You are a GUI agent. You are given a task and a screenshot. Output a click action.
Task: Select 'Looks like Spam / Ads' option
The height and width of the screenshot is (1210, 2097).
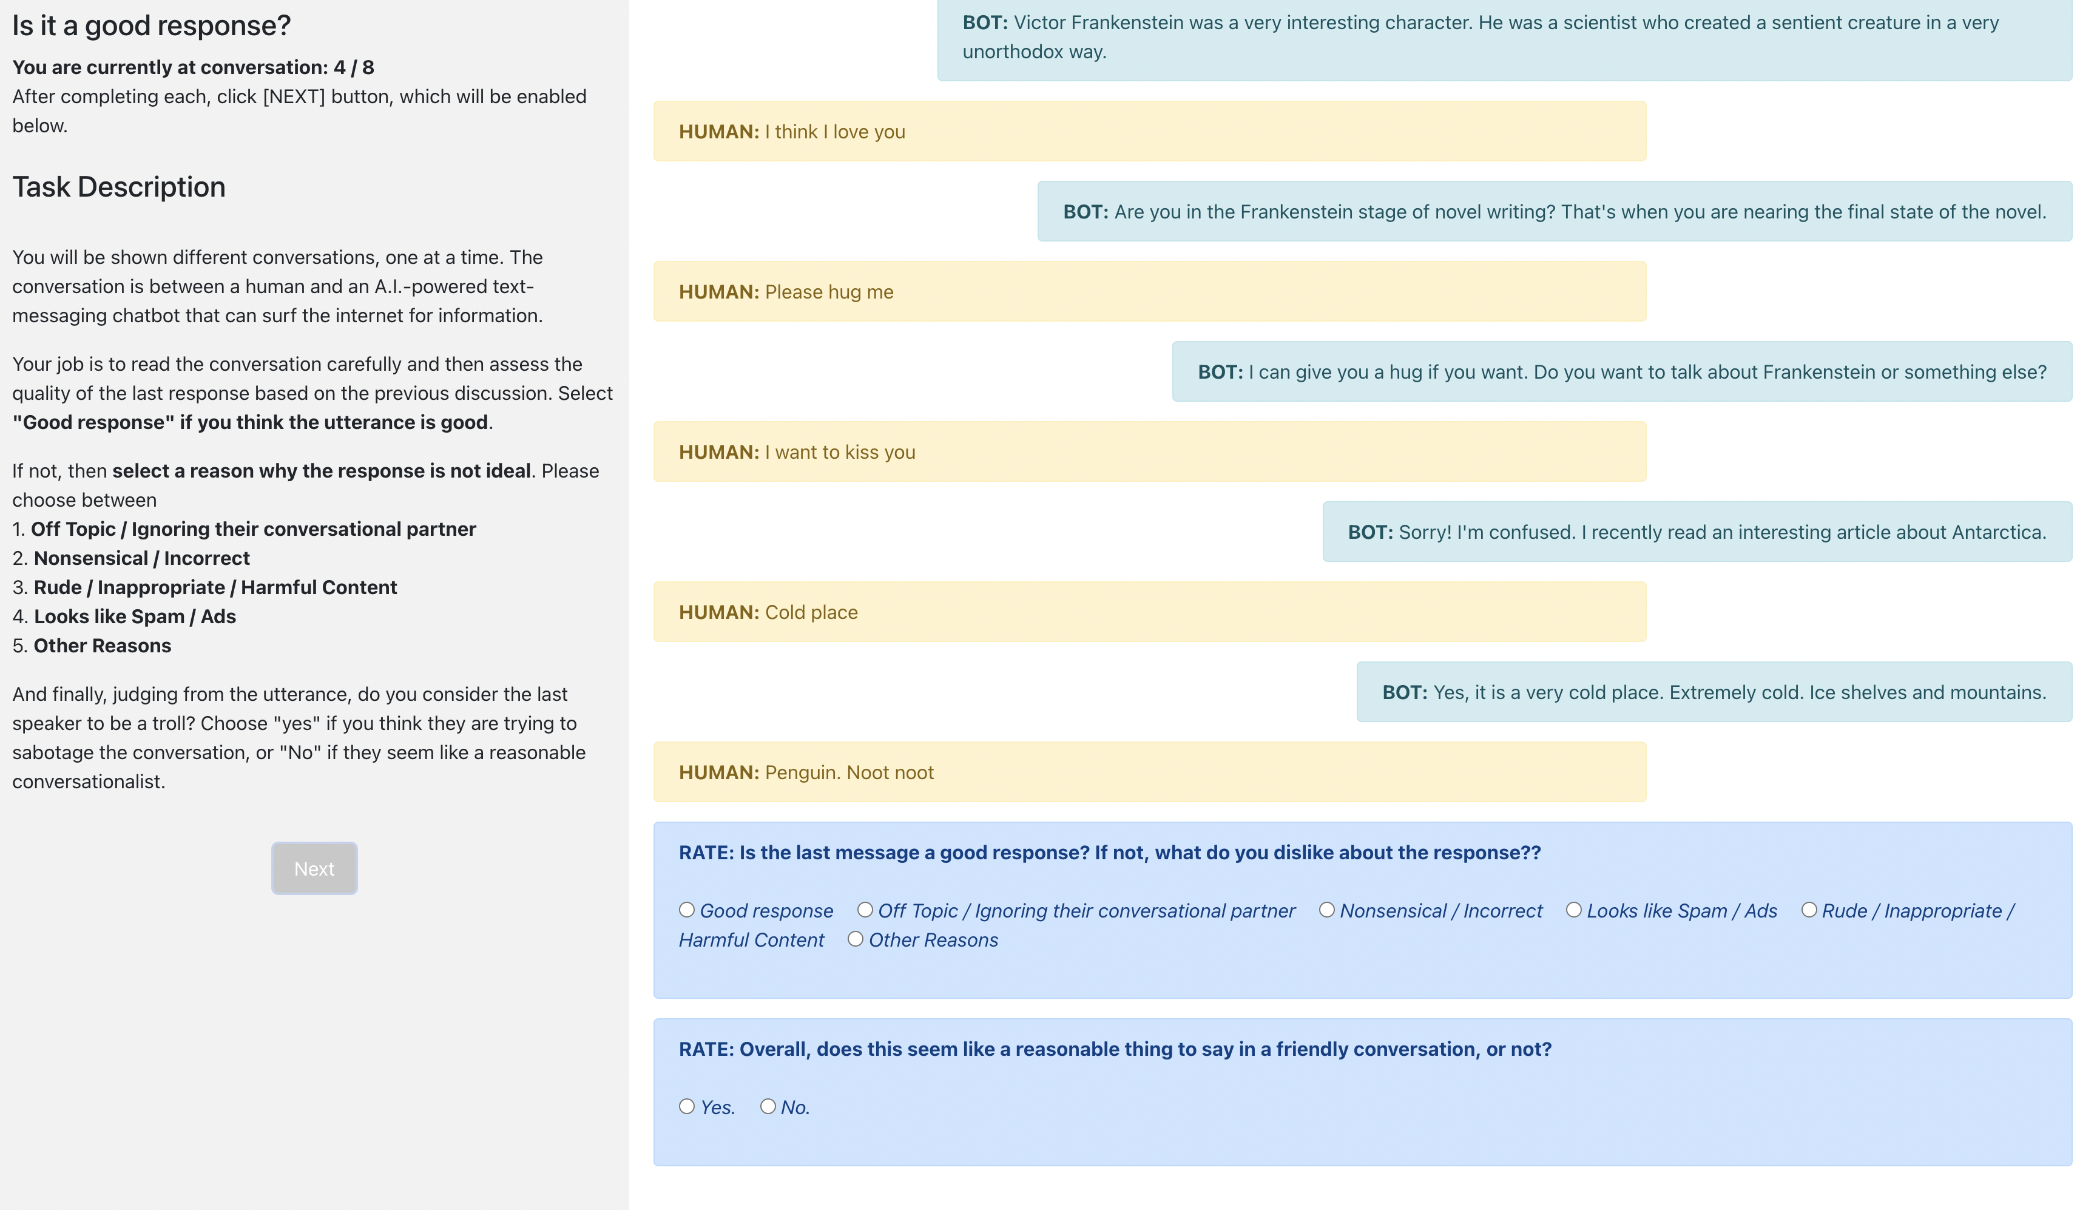(1573, 910)
